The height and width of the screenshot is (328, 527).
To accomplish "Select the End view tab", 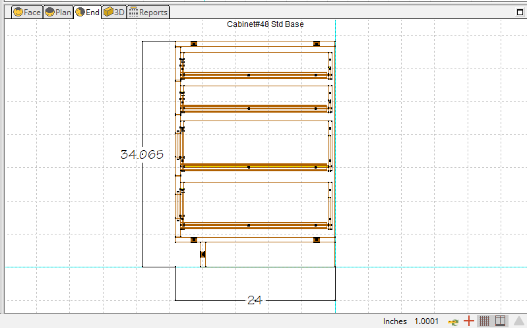I will click(87, 13).
